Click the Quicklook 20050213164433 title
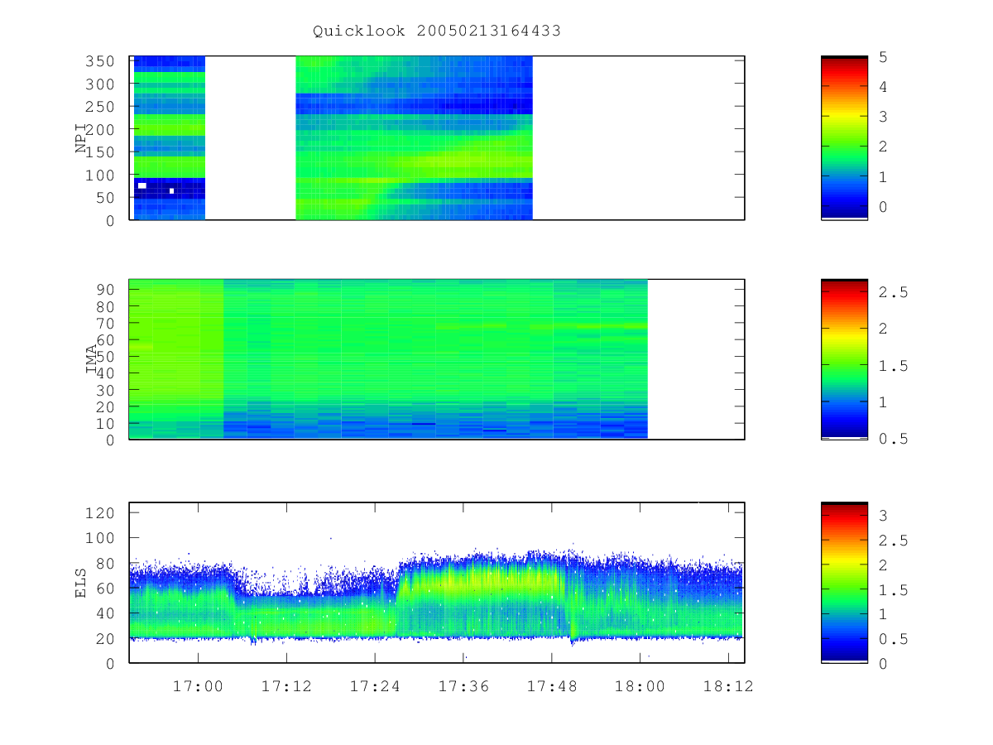The image size is (993, 745). tap(437, 31)
